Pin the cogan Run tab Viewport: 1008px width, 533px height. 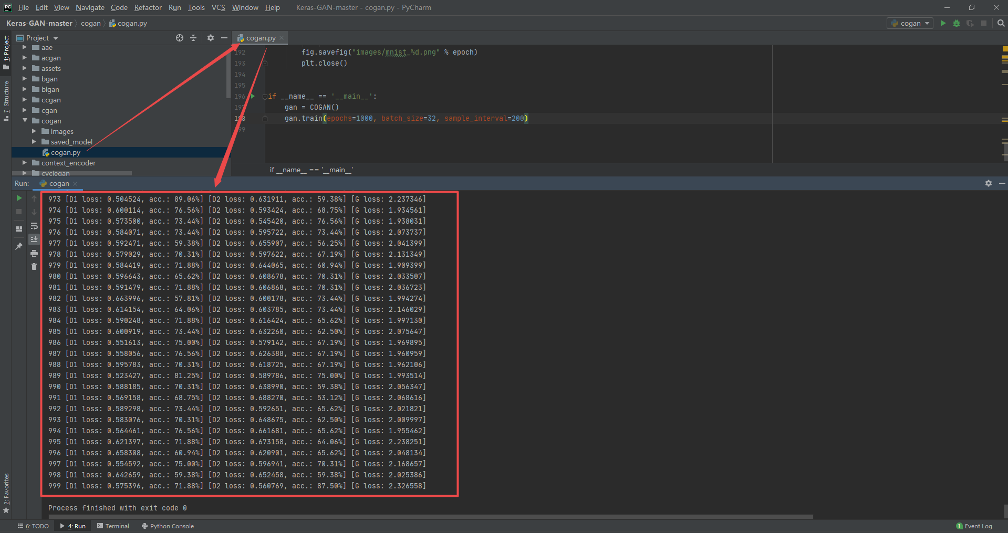coord(19,246)
